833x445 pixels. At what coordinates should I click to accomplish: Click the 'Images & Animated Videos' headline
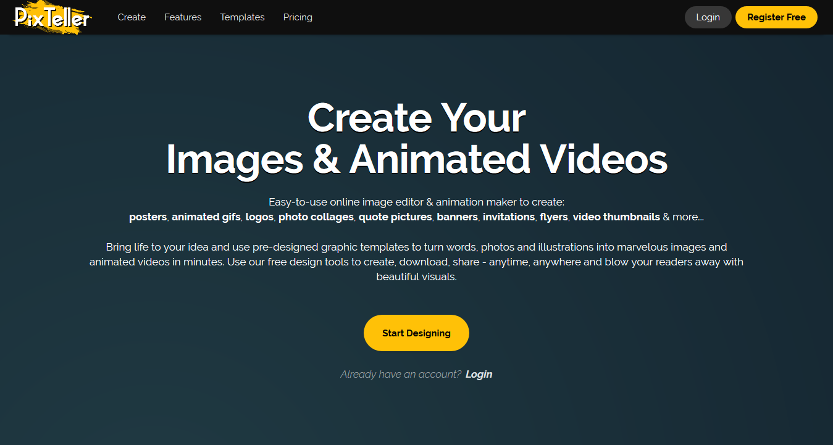click(416, 159)
